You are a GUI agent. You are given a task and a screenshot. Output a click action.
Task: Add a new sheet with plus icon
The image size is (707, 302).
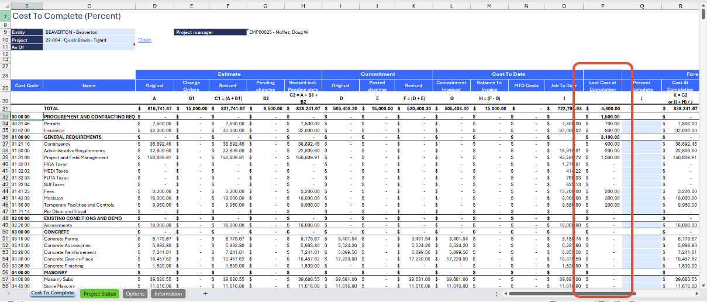click(x=205, y=294)
